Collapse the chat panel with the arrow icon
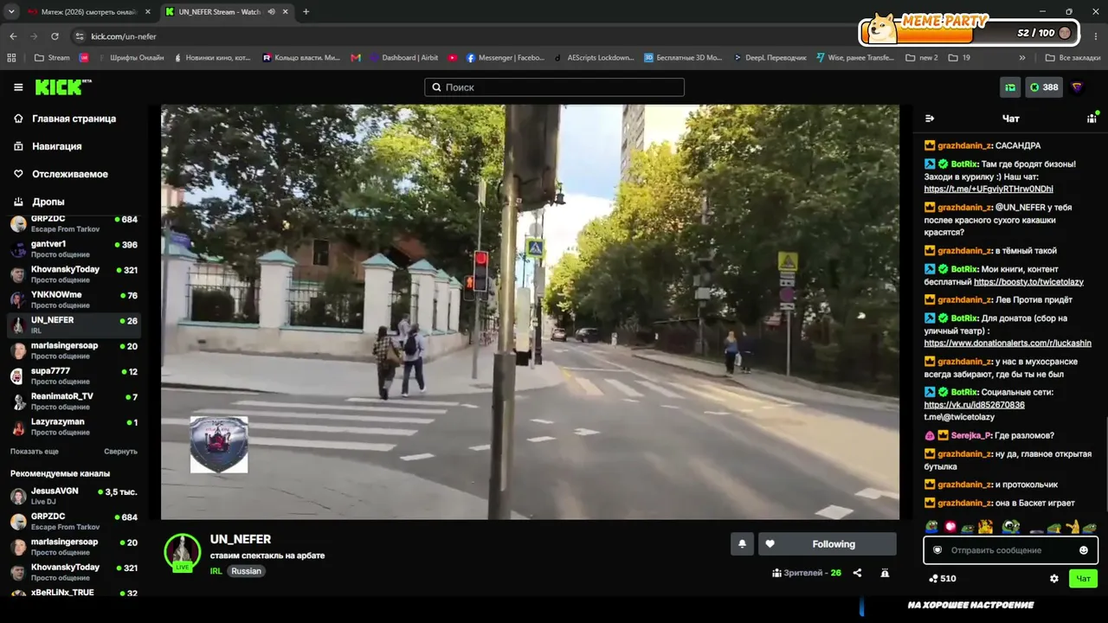 click(930, 119)
